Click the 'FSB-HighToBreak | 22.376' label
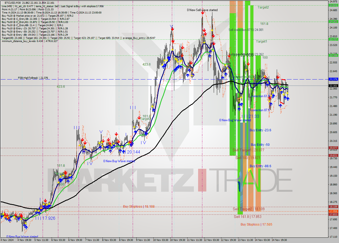 tap(33, 78)
